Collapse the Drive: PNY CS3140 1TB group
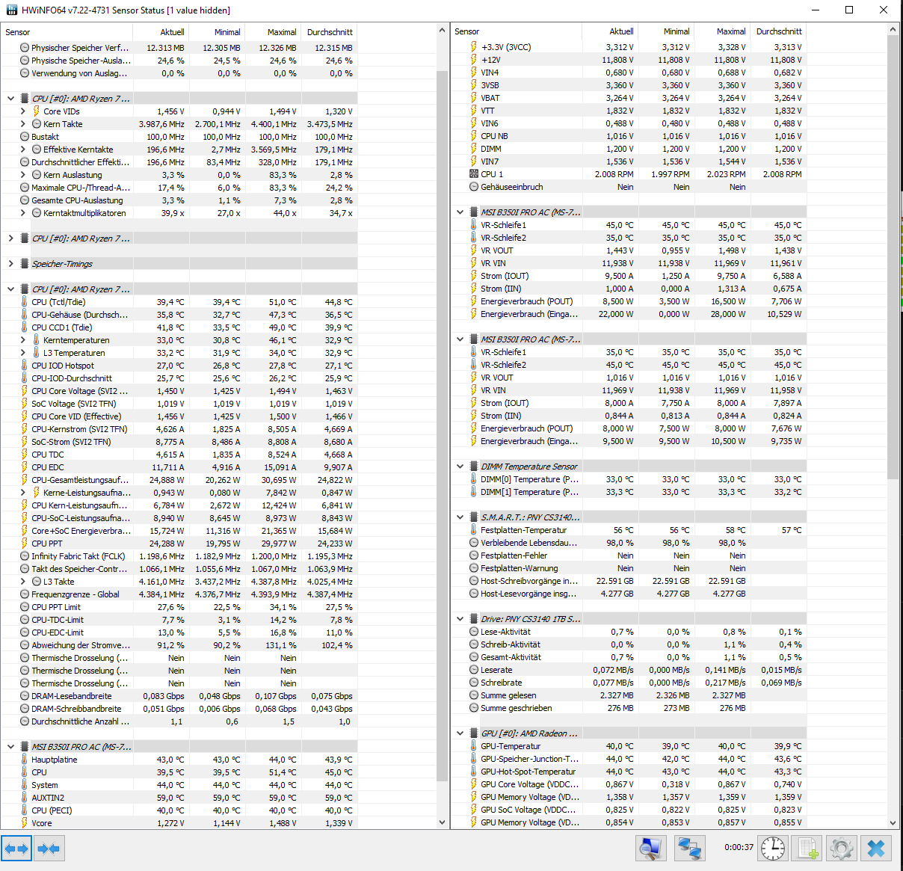Viewport: 903px width, 871px height. click(460, 619)
